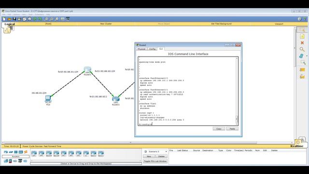Open the Network Information icon
309x174 pixels.
pos(299,19)
